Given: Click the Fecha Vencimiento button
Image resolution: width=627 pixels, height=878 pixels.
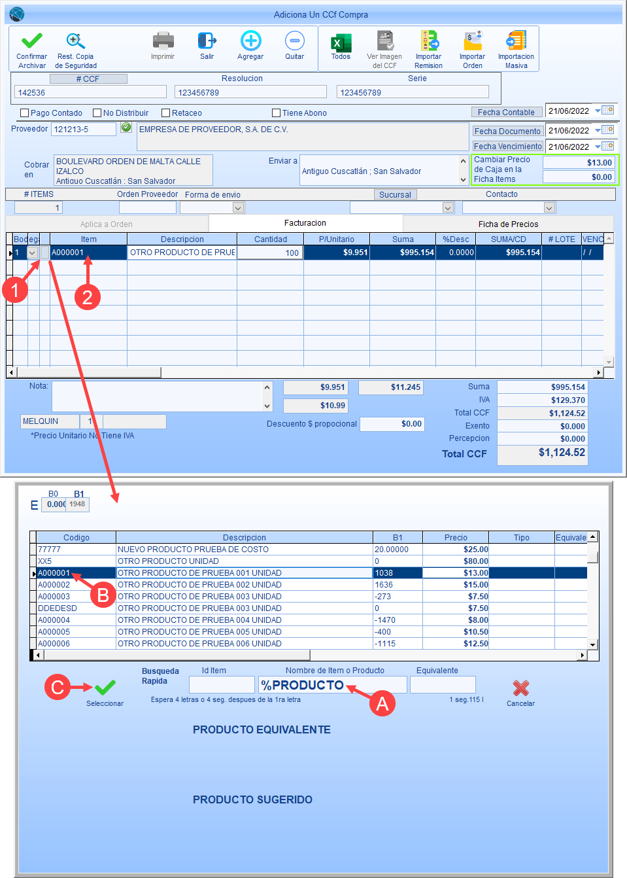Looking at the screenshot, I should click(507, 146).
